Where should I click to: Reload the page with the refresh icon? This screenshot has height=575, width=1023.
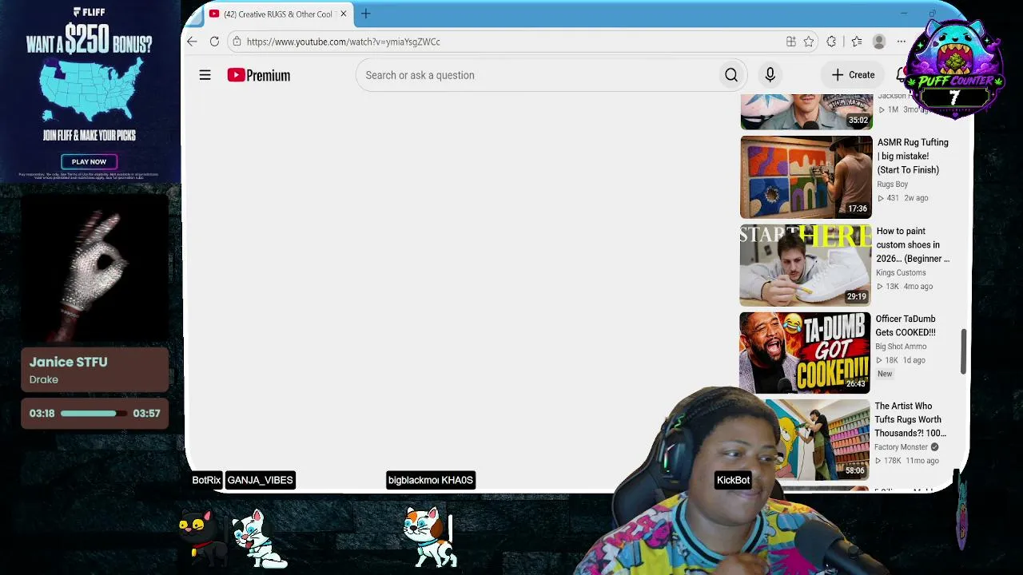point(214,42)
